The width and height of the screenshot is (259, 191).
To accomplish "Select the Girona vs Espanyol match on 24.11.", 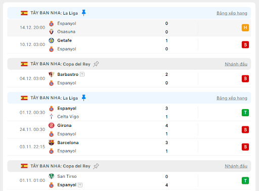I will pos(129,130).
